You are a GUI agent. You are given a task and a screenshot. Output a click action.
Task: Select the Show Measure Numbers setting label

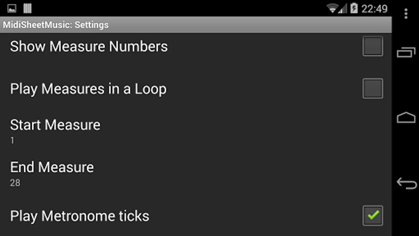89,46
